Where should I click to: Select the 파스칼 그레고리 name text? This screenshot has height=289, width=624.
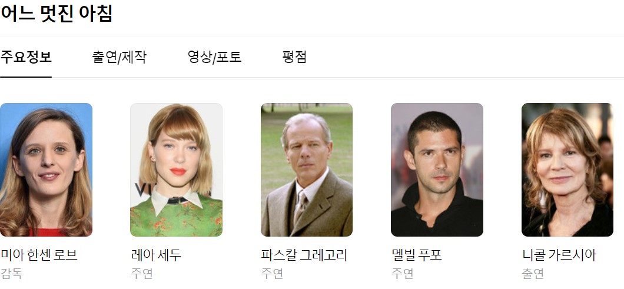(x=304, y=255)
